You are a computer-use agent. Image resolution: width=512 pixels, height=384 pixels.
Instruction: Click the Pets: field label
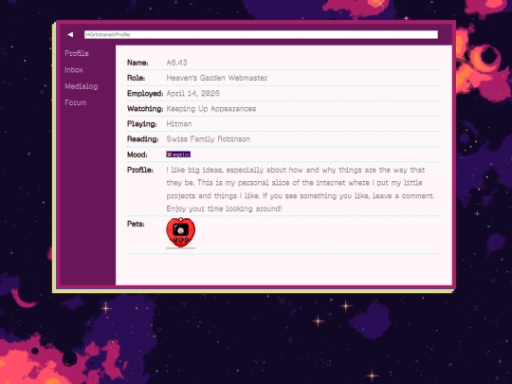(x=136, y=224)
